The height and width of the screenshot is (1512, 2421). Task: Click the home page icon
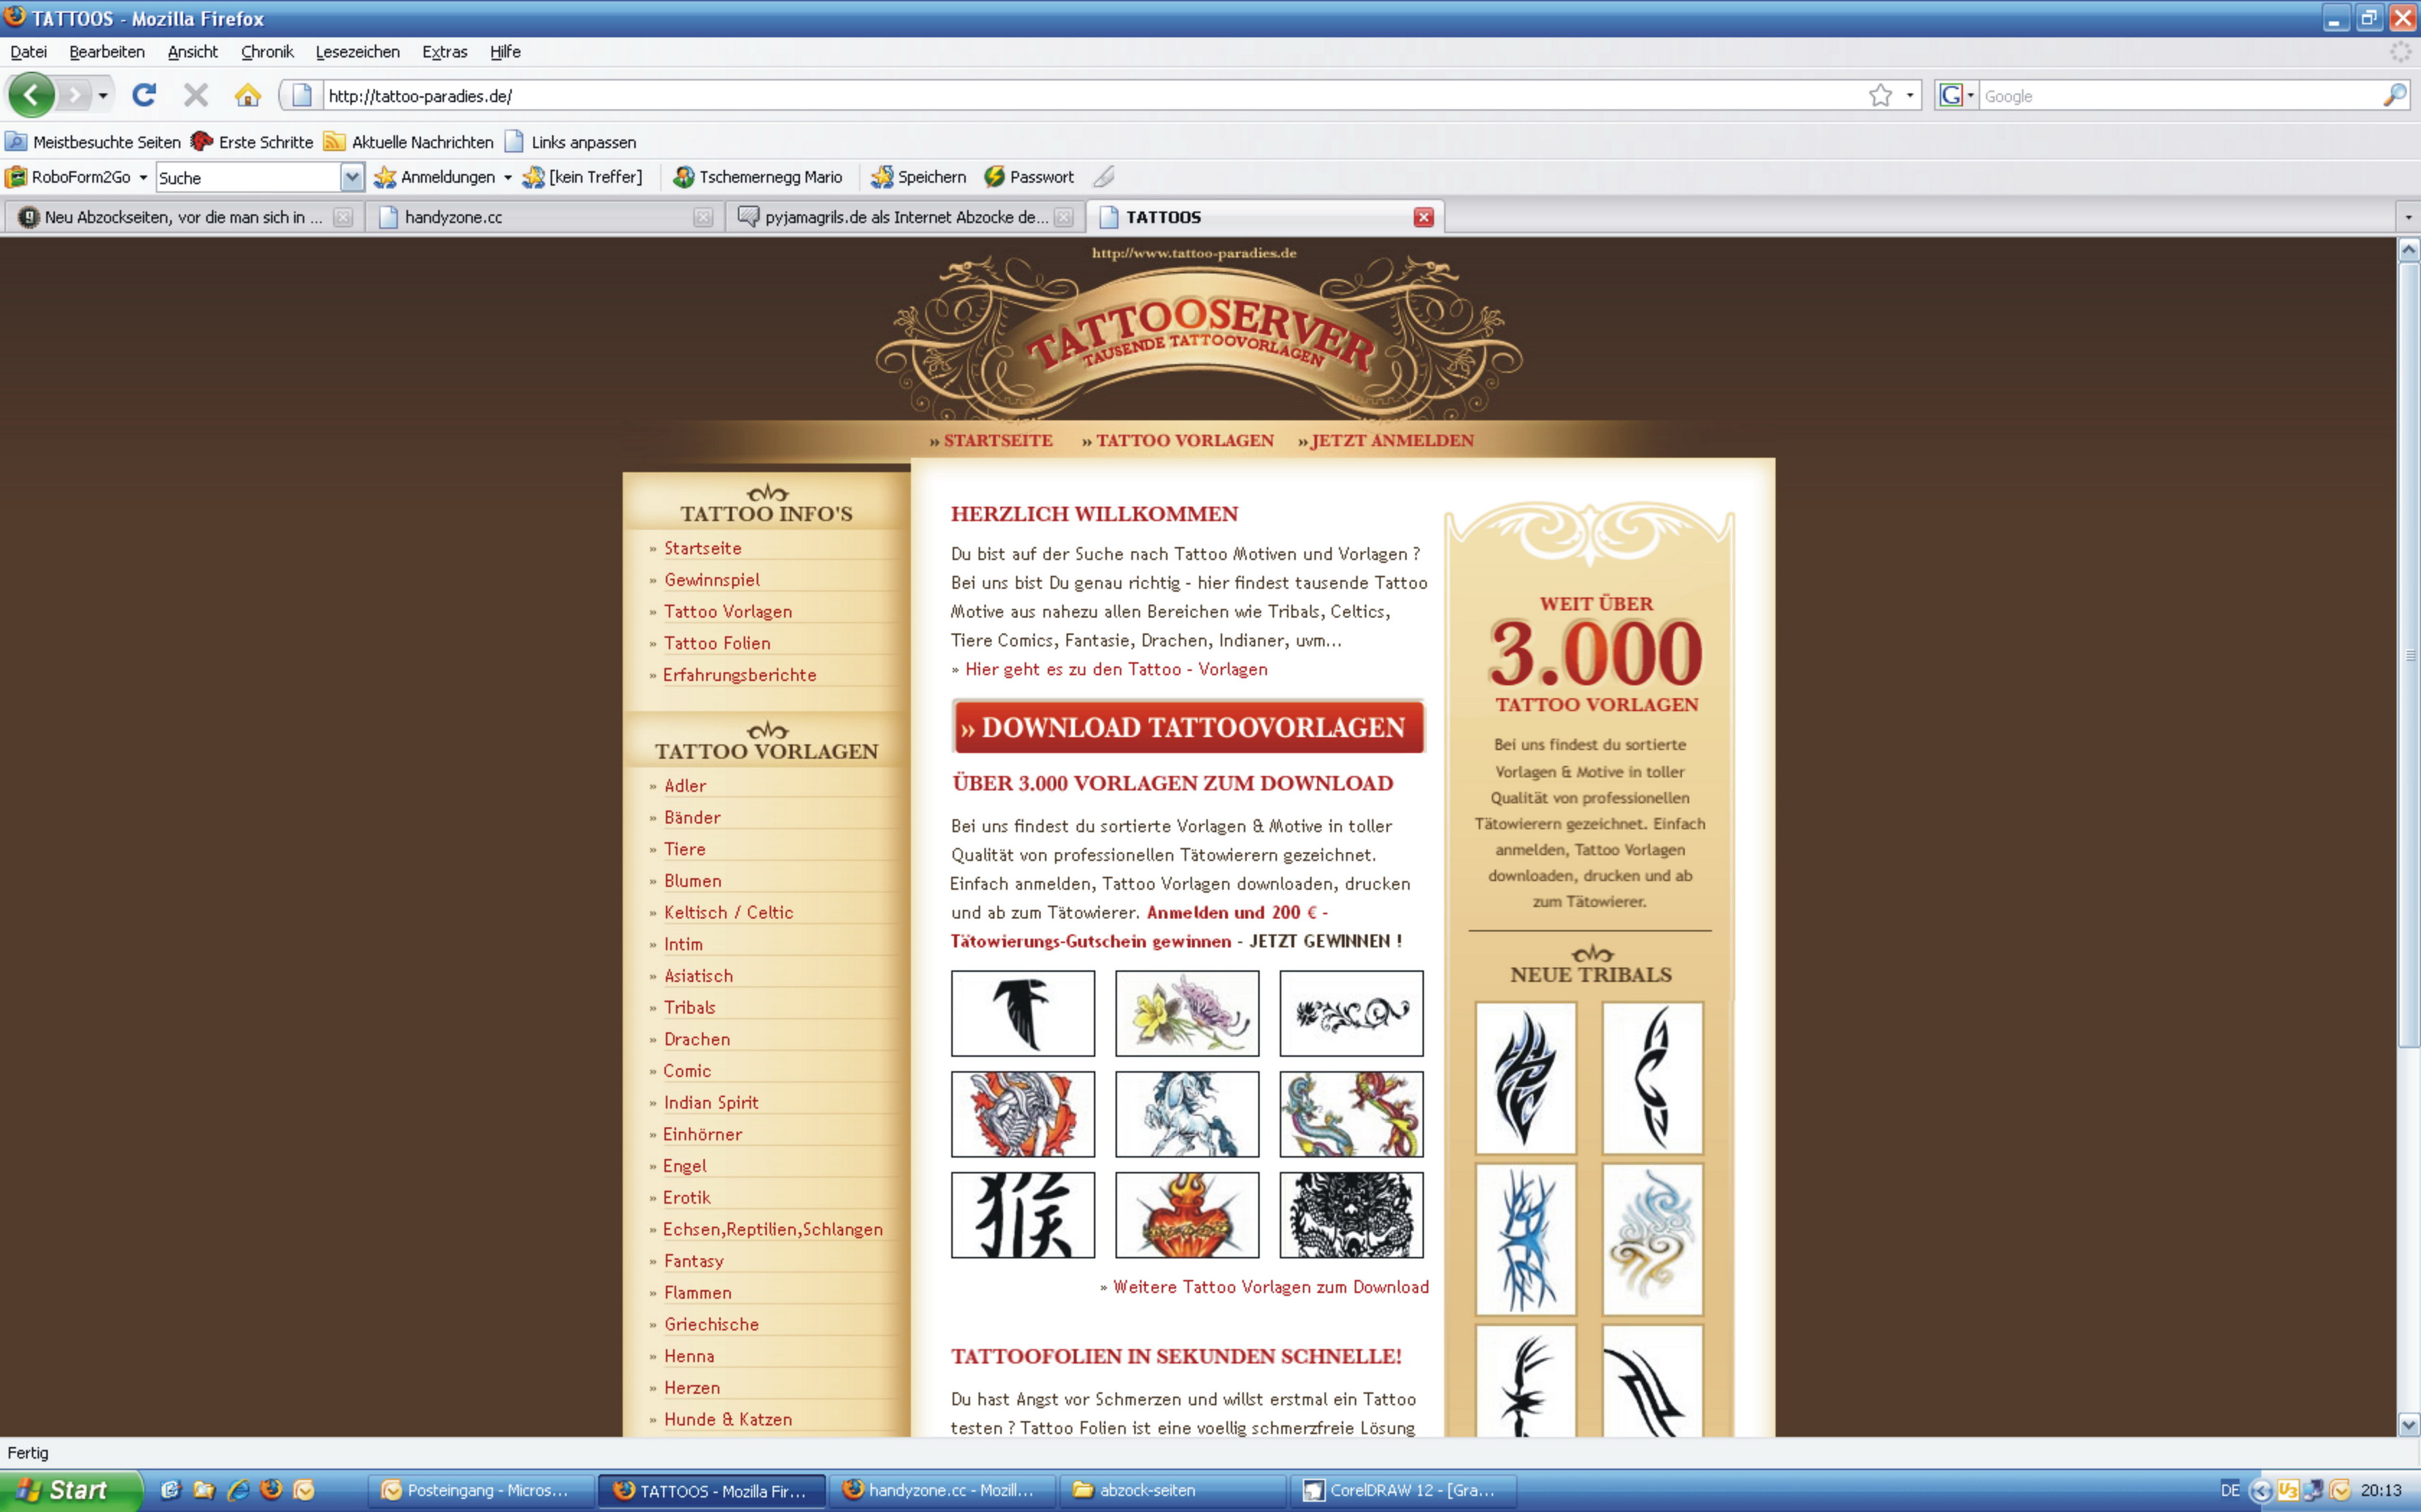247,95
